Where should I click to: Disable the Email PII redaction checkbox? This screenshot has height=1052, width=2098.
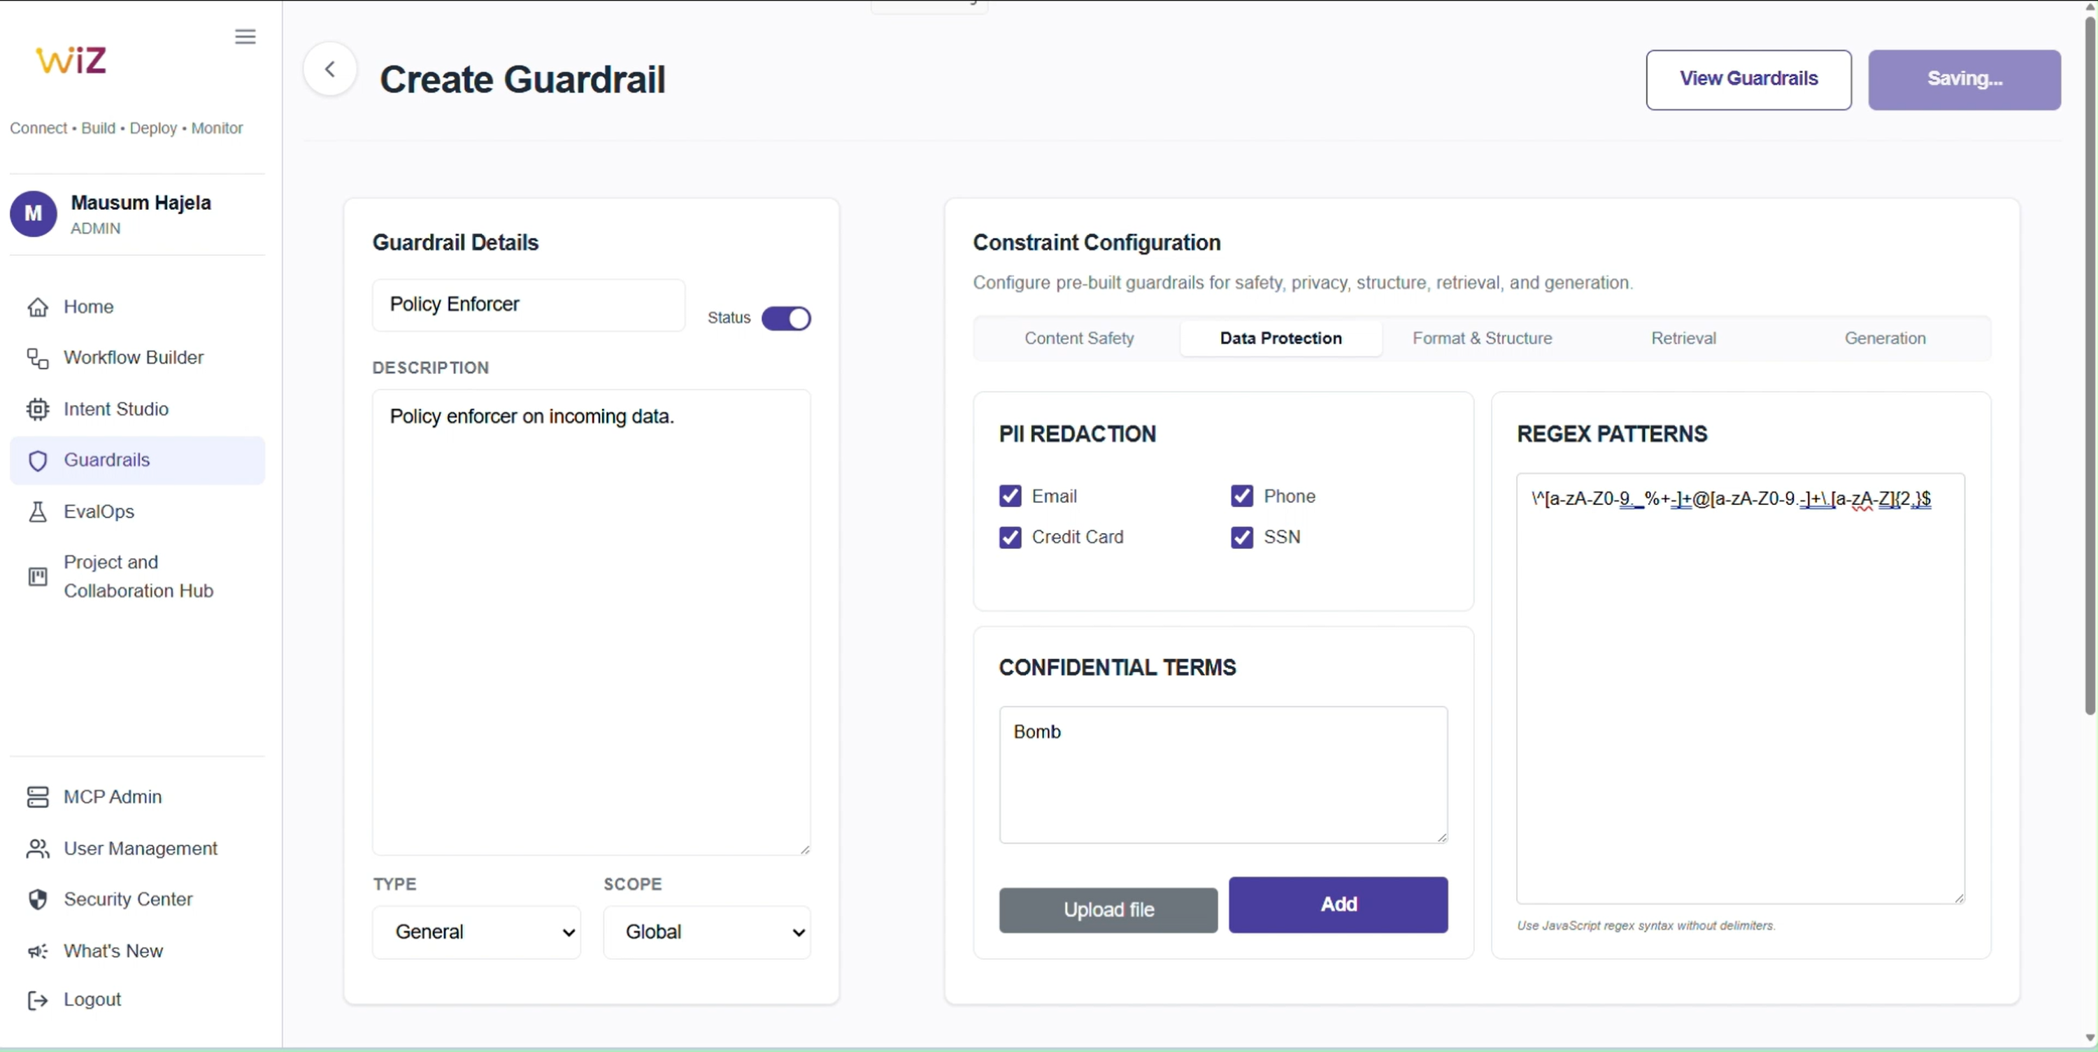[x=1010, y=495]
